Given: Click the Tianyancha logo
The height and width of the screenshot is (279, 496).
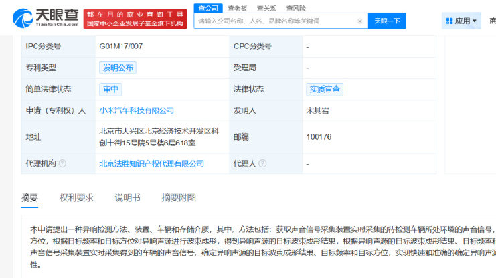Looking at the screenshot, I should [x=46, y=18].
